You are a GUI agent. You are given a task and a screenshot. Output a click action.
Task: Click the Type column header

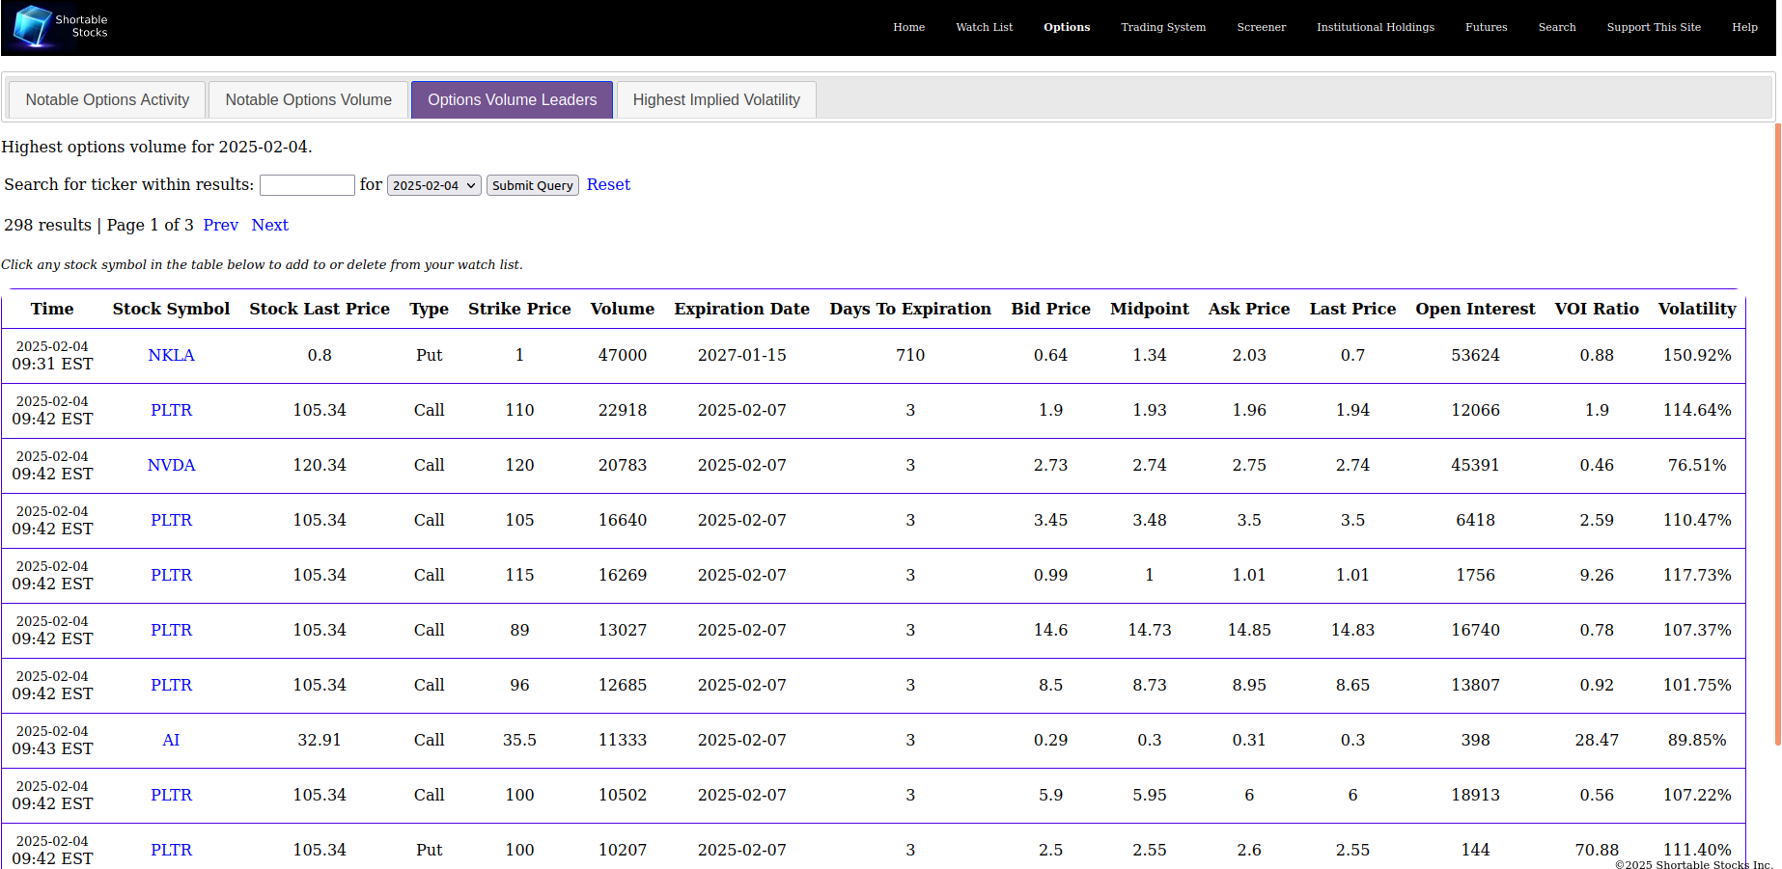[x=429, y=309]
